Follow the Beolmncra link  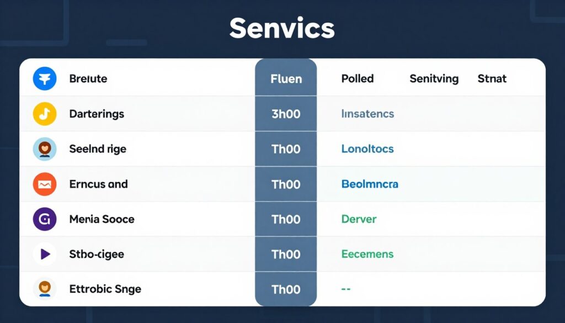pos(370,184)
